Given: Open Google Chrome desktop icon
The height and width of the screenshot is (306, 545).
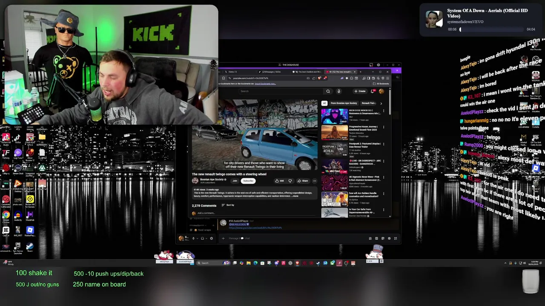Looking at the screenshot, I should [x=6, y=216].
